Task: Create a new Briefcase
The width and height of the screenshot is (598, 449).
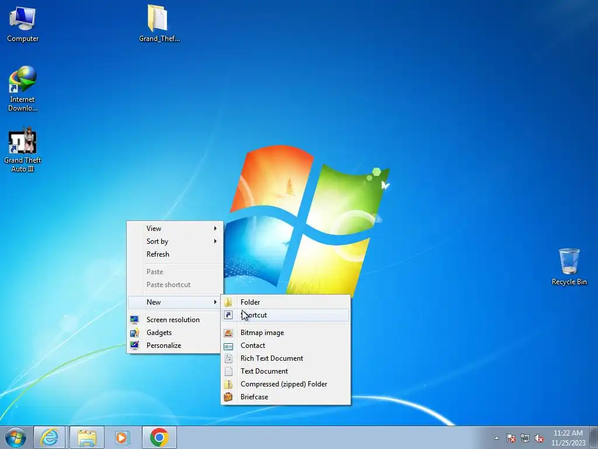Action: pyautogui.click(x=286, y=397)
